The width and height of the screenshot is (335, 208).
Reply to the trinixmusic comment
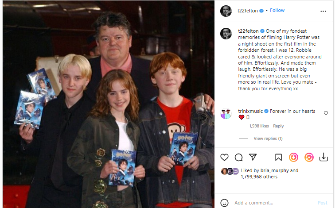tap(278, 126)
